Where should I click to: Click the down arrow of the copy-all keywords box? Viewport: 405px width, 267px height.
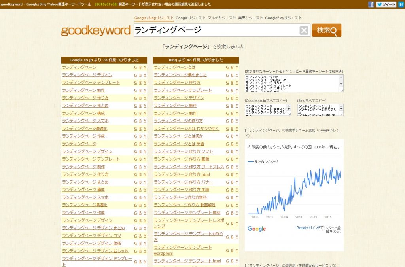point(341,85)
